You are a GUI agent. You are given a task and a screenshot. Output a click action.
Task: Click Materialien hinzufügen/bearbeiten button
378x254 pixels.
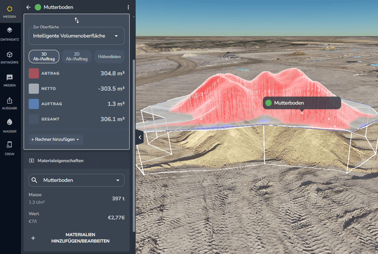(76, 238)
